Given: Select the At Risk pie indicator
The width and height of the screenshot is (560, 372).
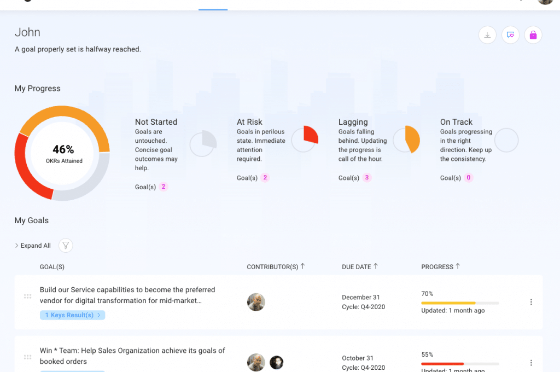Looking at the screenshot, I should pyautogui.click(x=305, y=139).
